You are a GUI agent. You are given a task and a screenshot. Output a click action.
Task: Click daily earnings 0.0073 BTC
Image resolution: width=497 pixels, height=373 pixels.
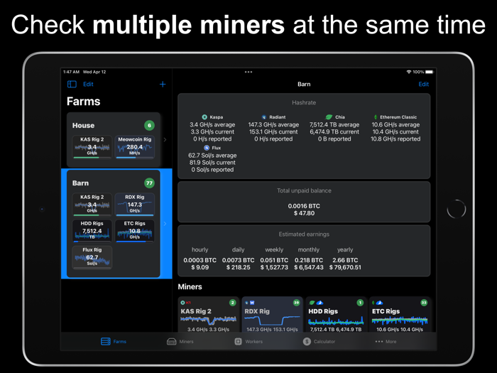pyautogui.click(x=238, y=260)
